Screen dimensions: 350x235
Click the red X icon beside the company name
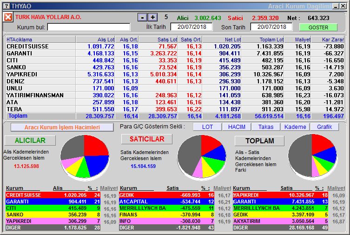(x=8, y=17)
